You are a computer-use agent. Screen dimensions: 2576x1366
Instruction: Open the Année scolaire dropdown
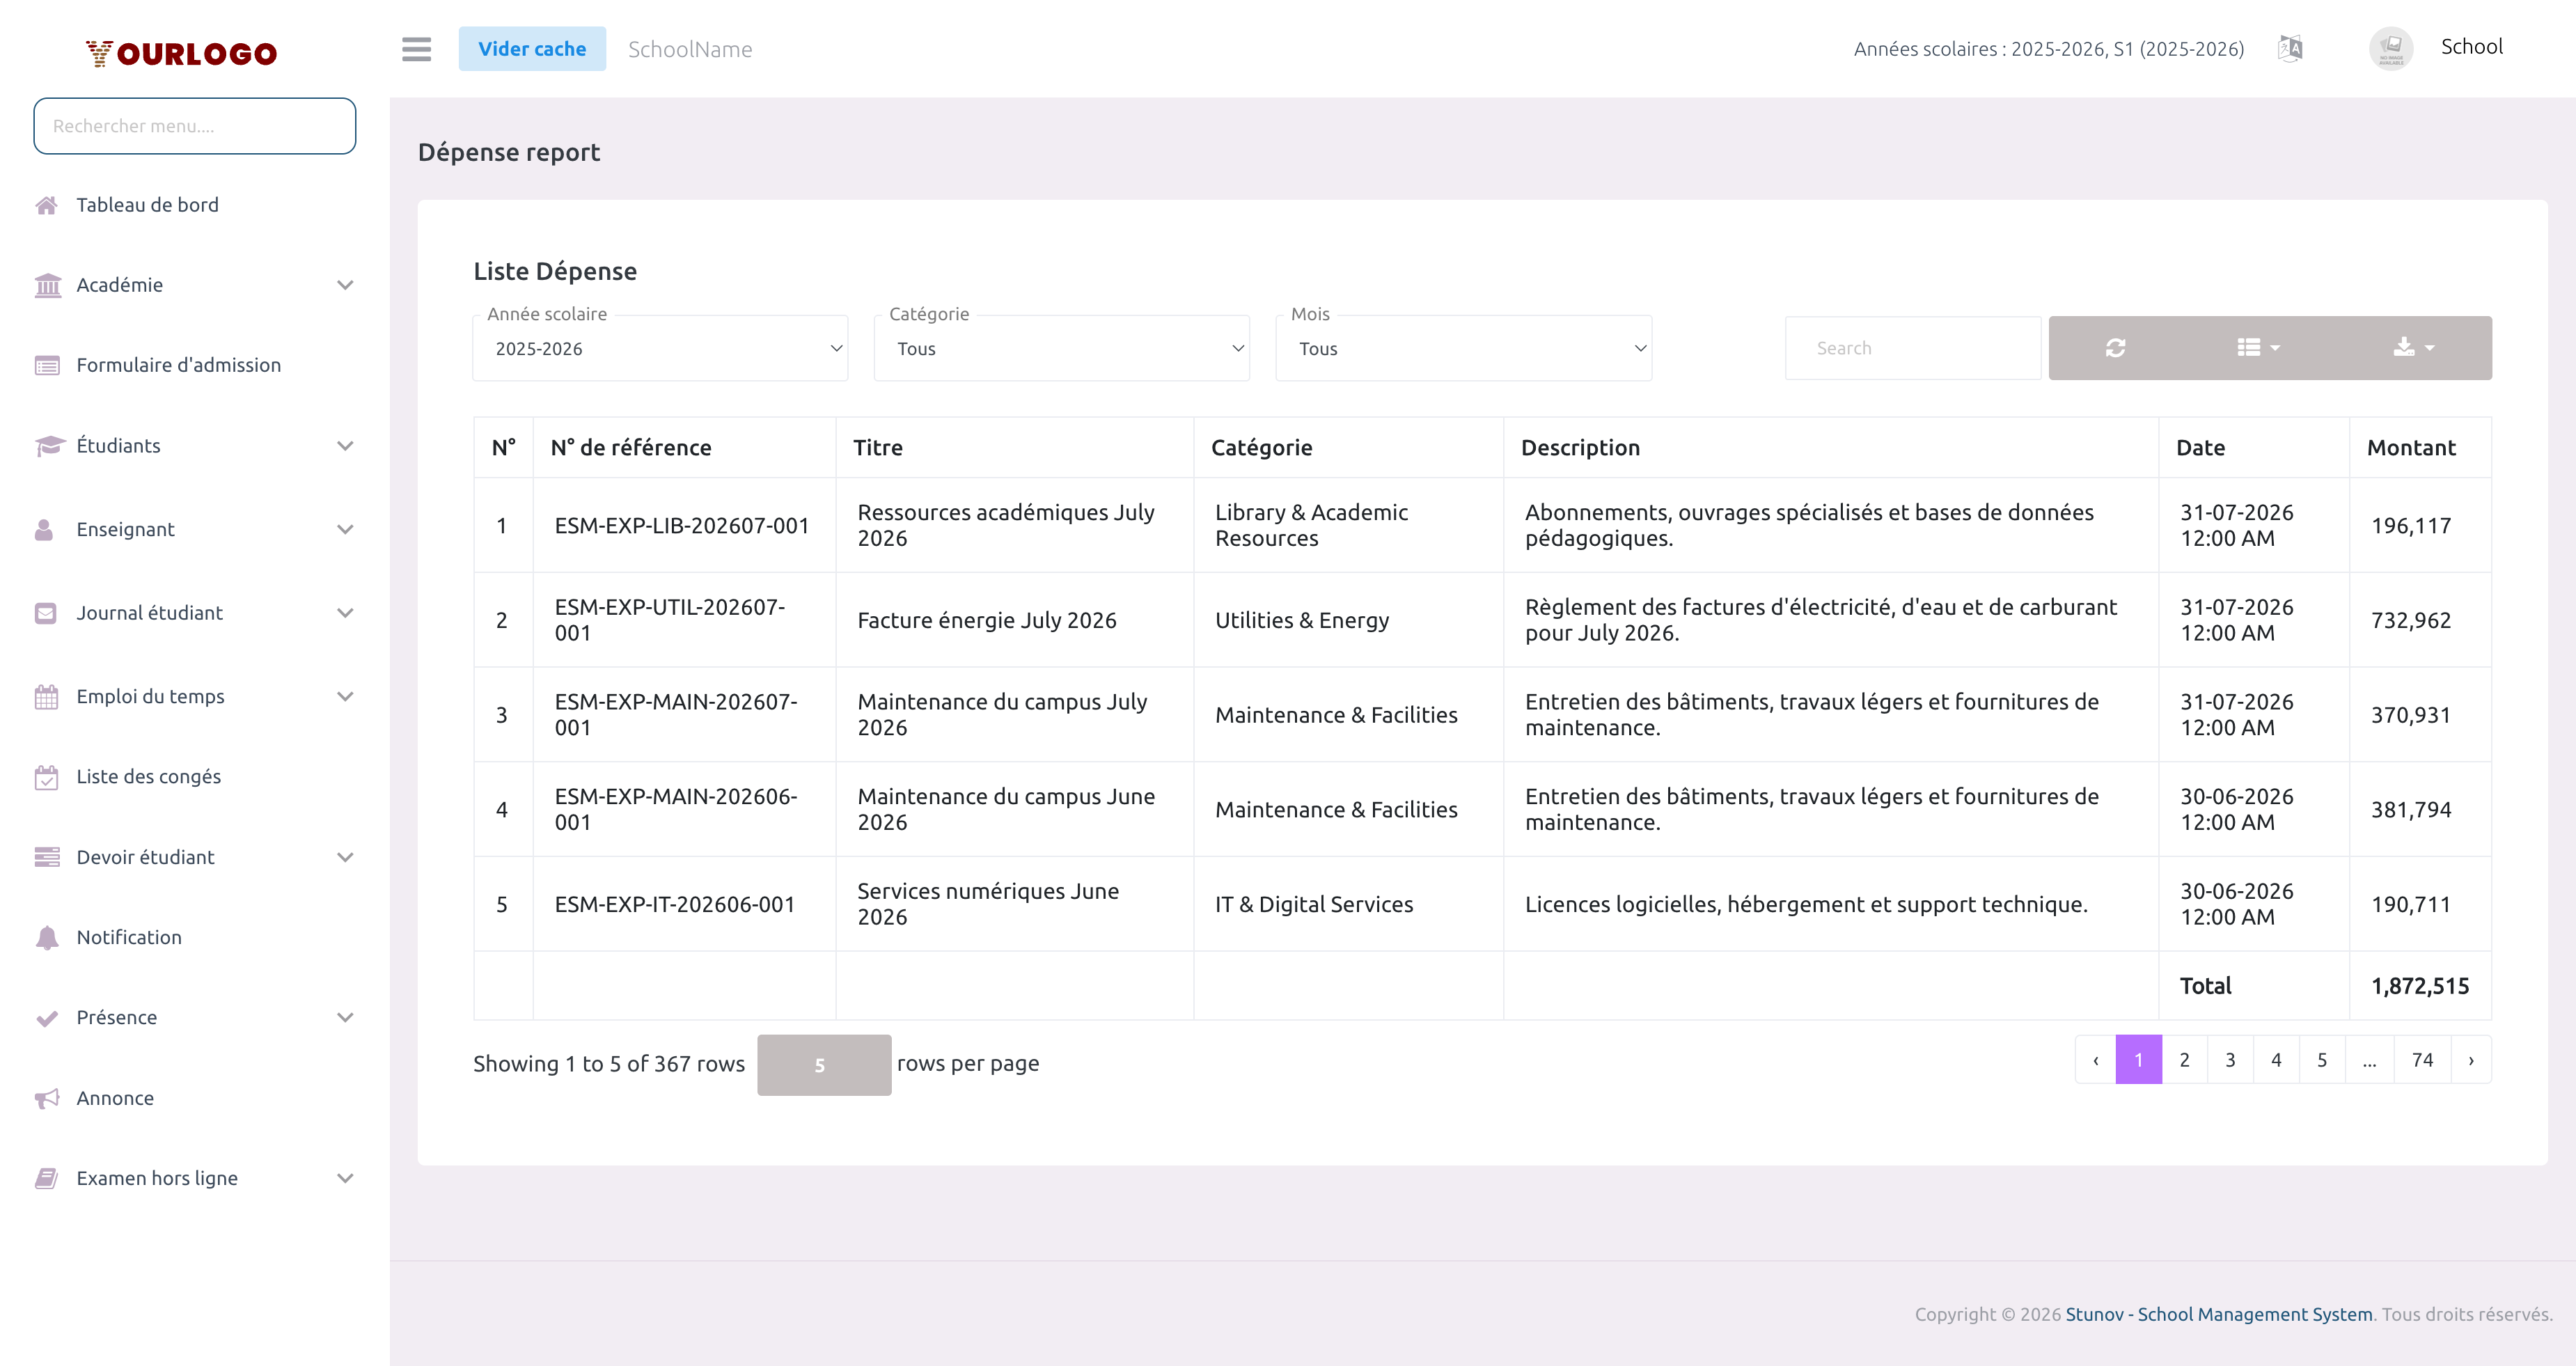click(x=660, y=349)
